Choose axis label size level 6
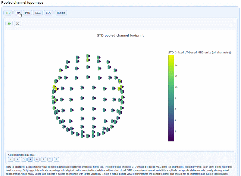Viewport: 241px width, 176px height. (43, 159)
